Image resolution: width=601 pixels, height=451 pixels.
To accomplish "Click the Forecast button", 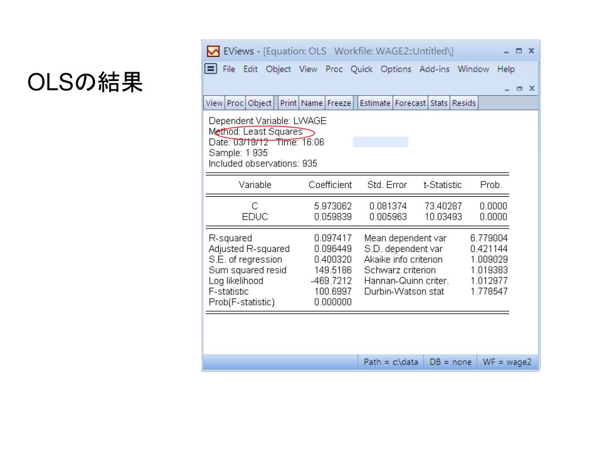I will coord(410,103).
